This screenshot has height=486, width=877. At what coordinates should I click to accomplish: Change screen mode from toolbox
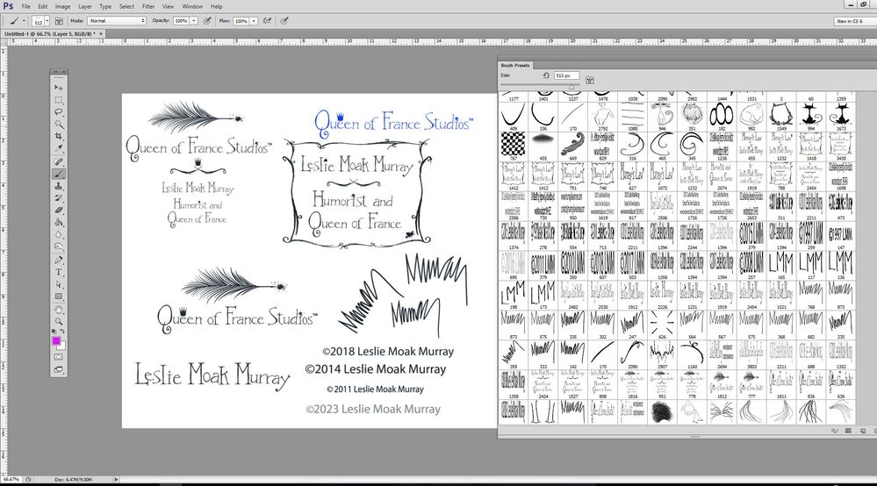click(58, 370)
